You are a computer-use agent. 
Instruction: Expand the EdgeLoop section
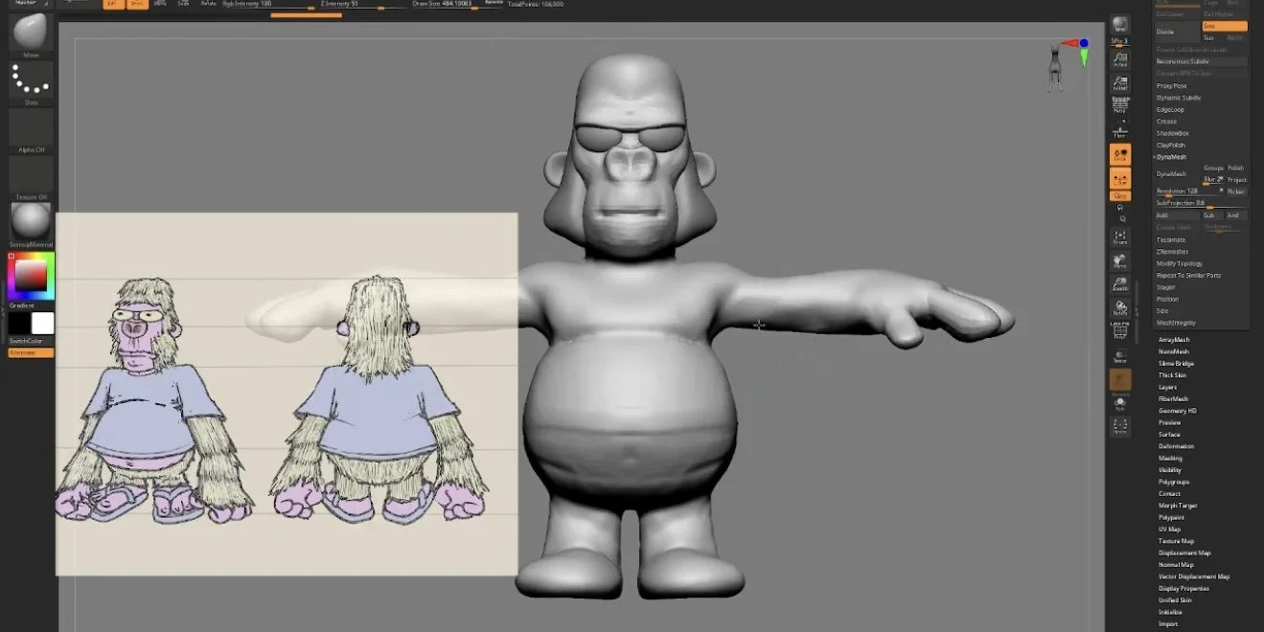pos(1170,109)
